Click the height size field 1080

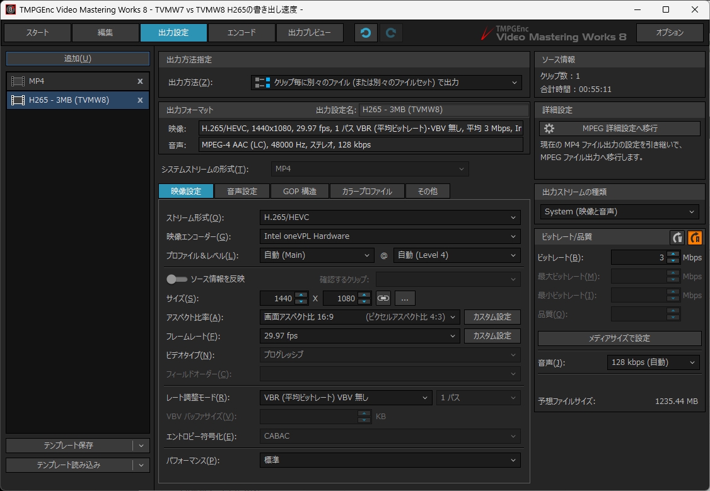[x=340, y=298]
